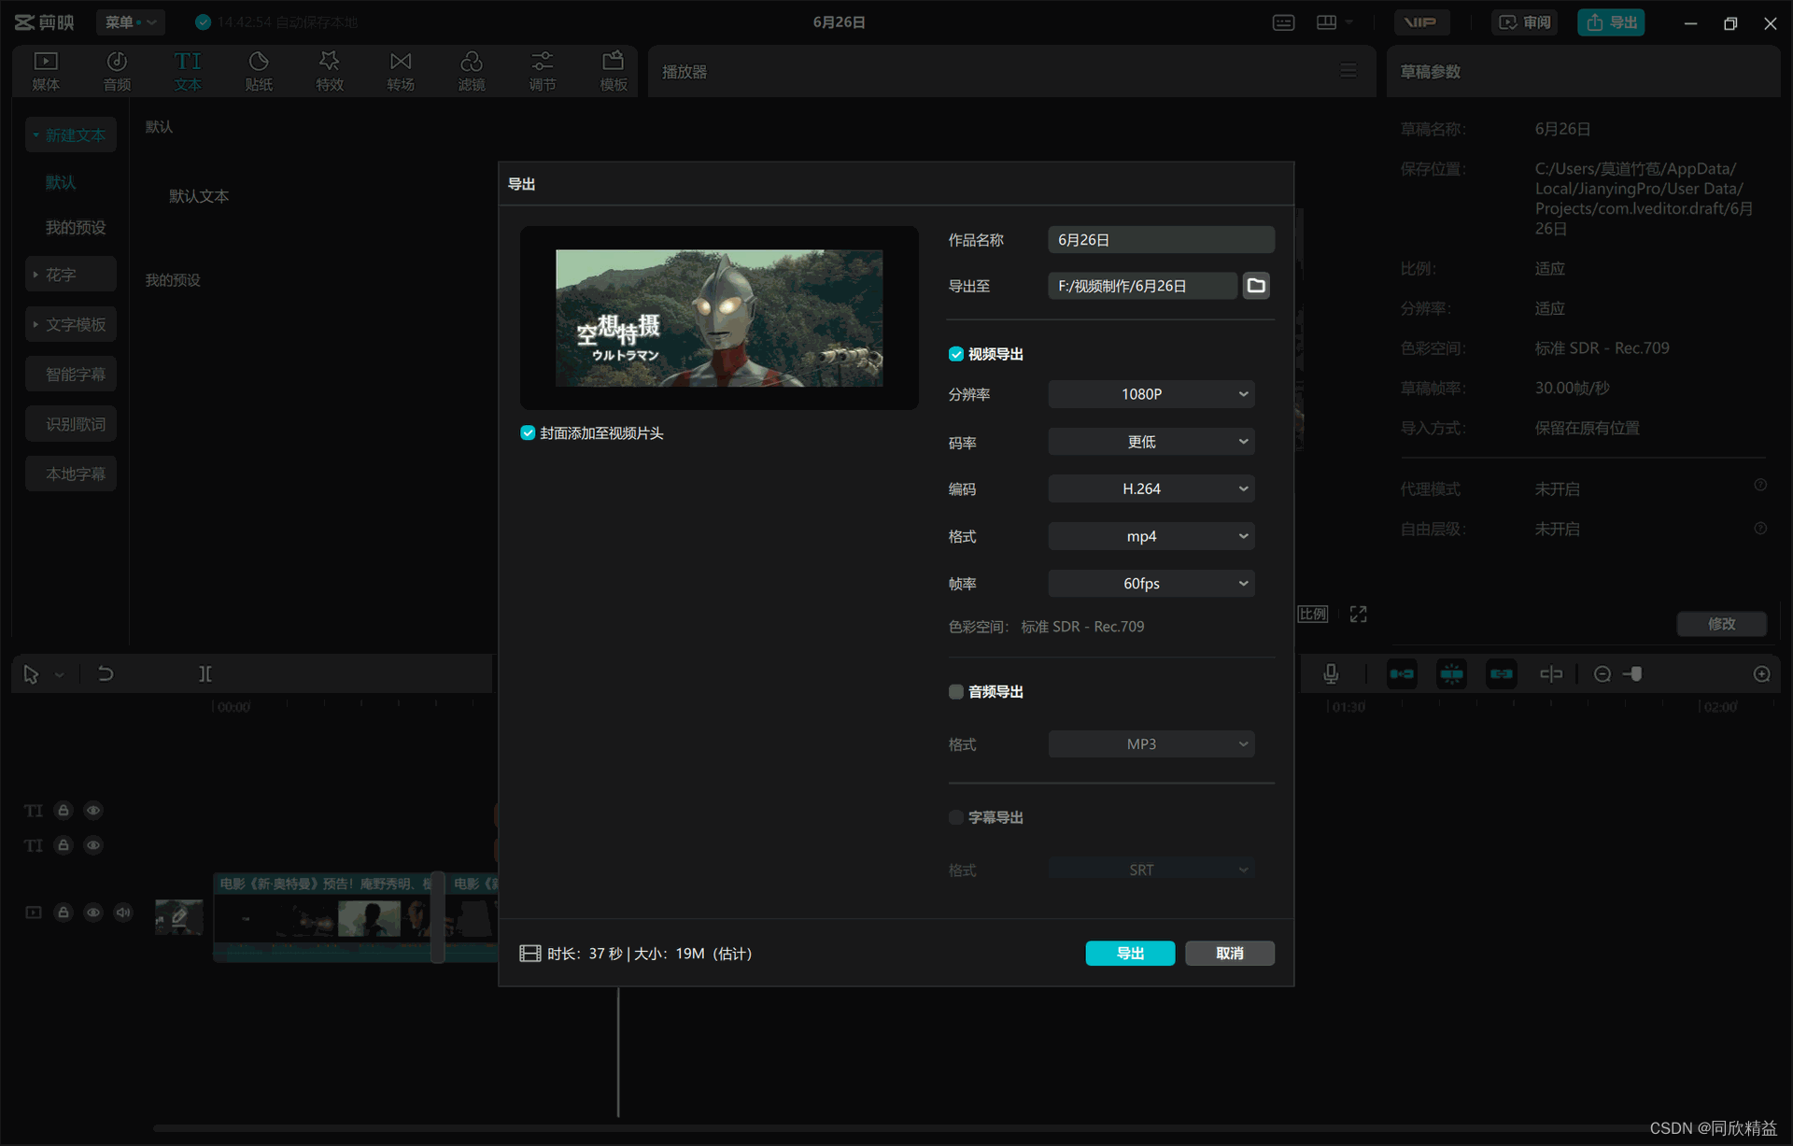The image size is (1793, 1146).
Task: Expand the 文字模板 category
Action: pos(71,324)
